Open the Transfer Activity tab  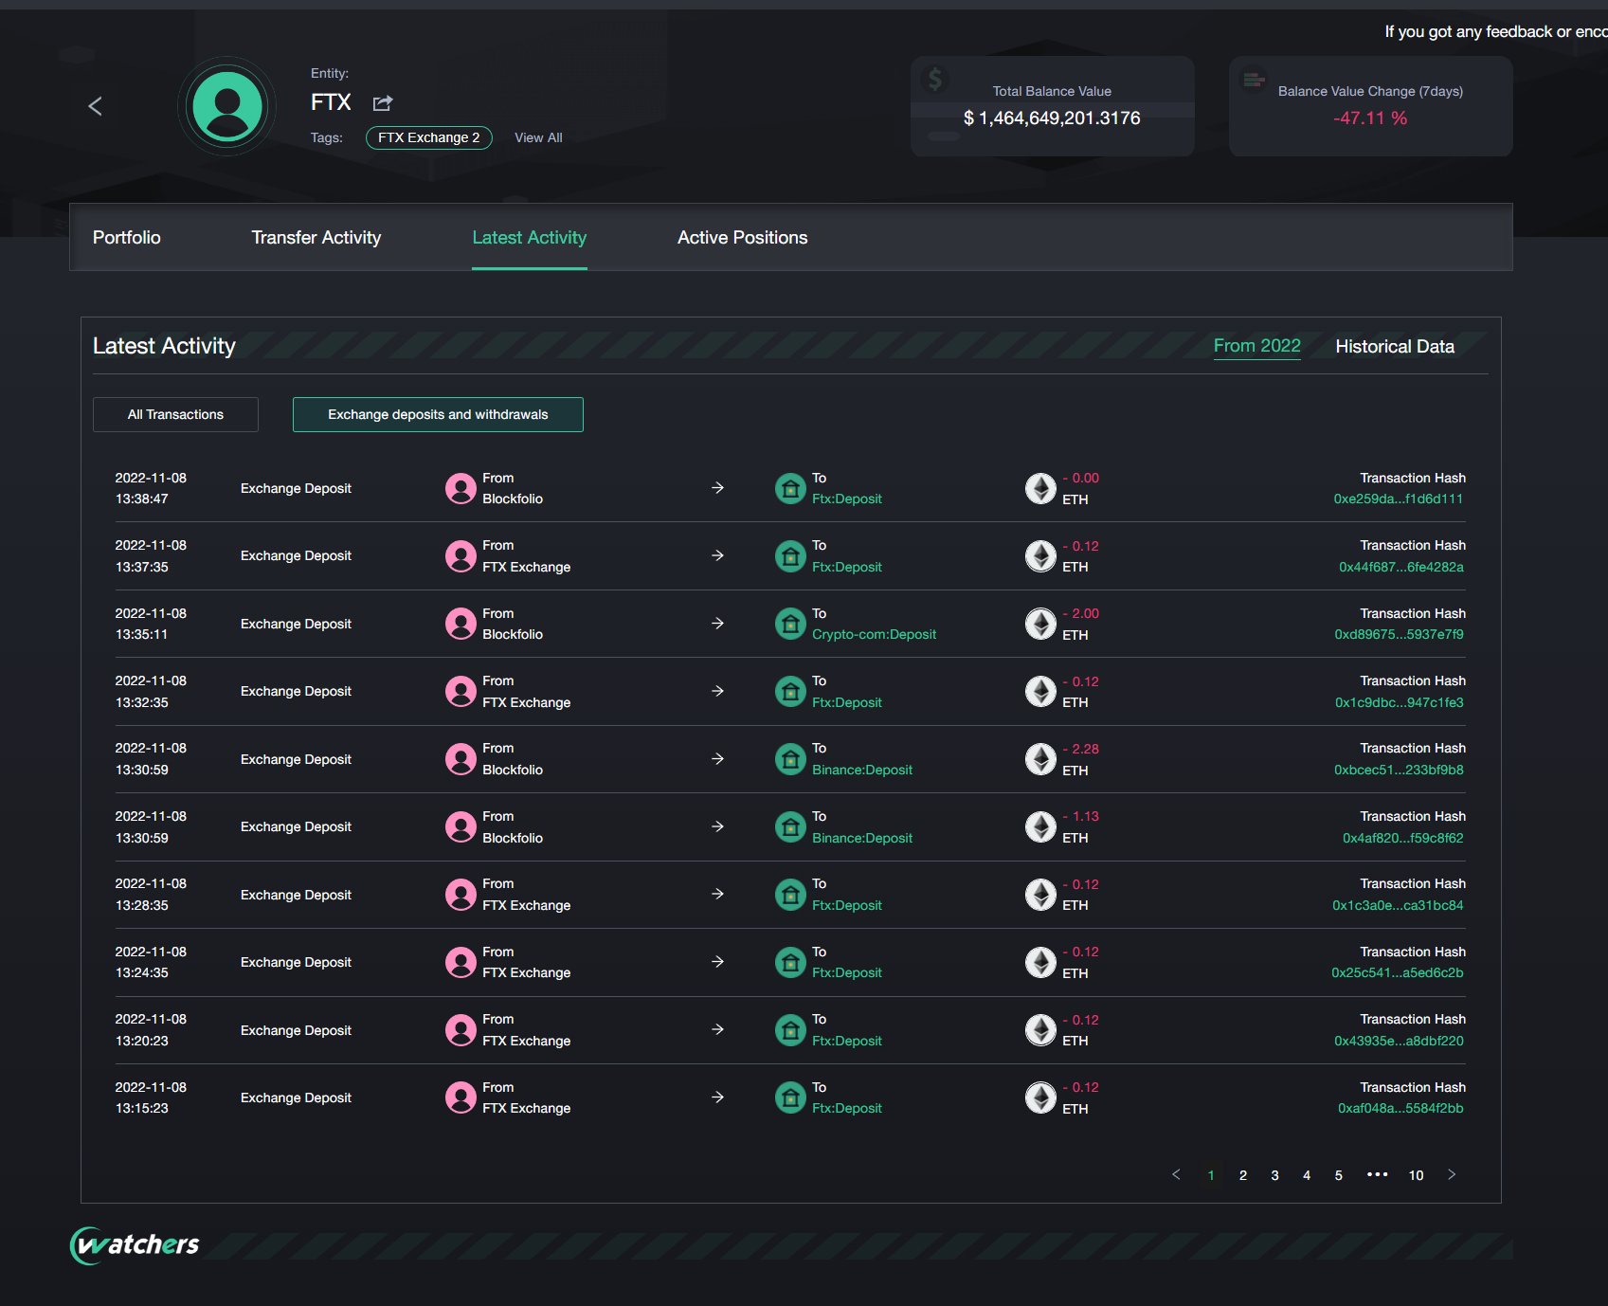[x=316, y=238]
